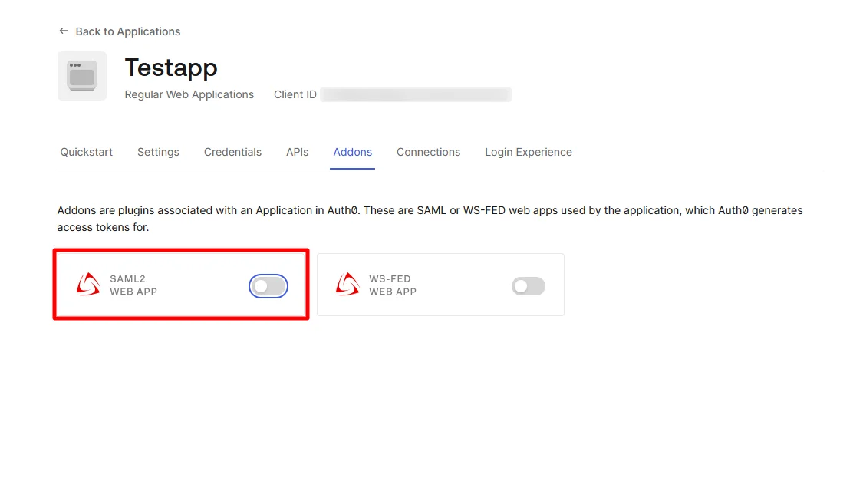The image size is (853, 491).
Task: Turn on the highlighted SAML2 switch
Action: 268,285
